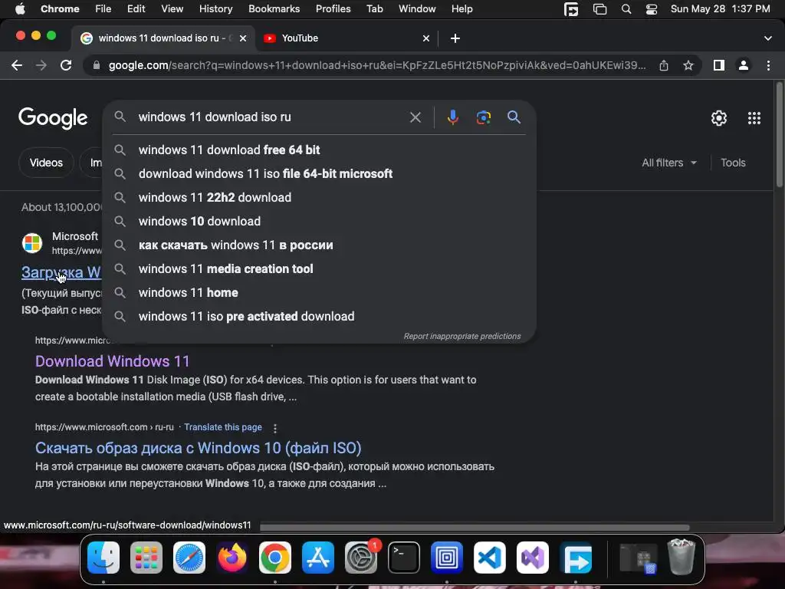Open Spotlight search in menu bar
This screenshot has width=785, height=589.
(626, 9)
